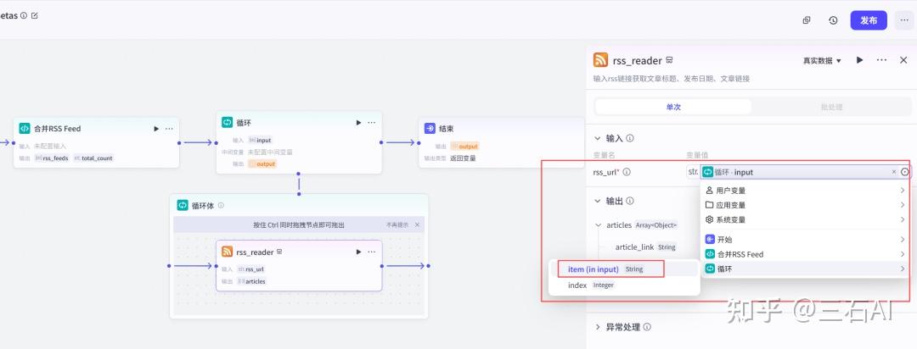The height and width of the screenshot is (349, 917).
Task: Collapse the 输入 section
Action: pos(596,138)
